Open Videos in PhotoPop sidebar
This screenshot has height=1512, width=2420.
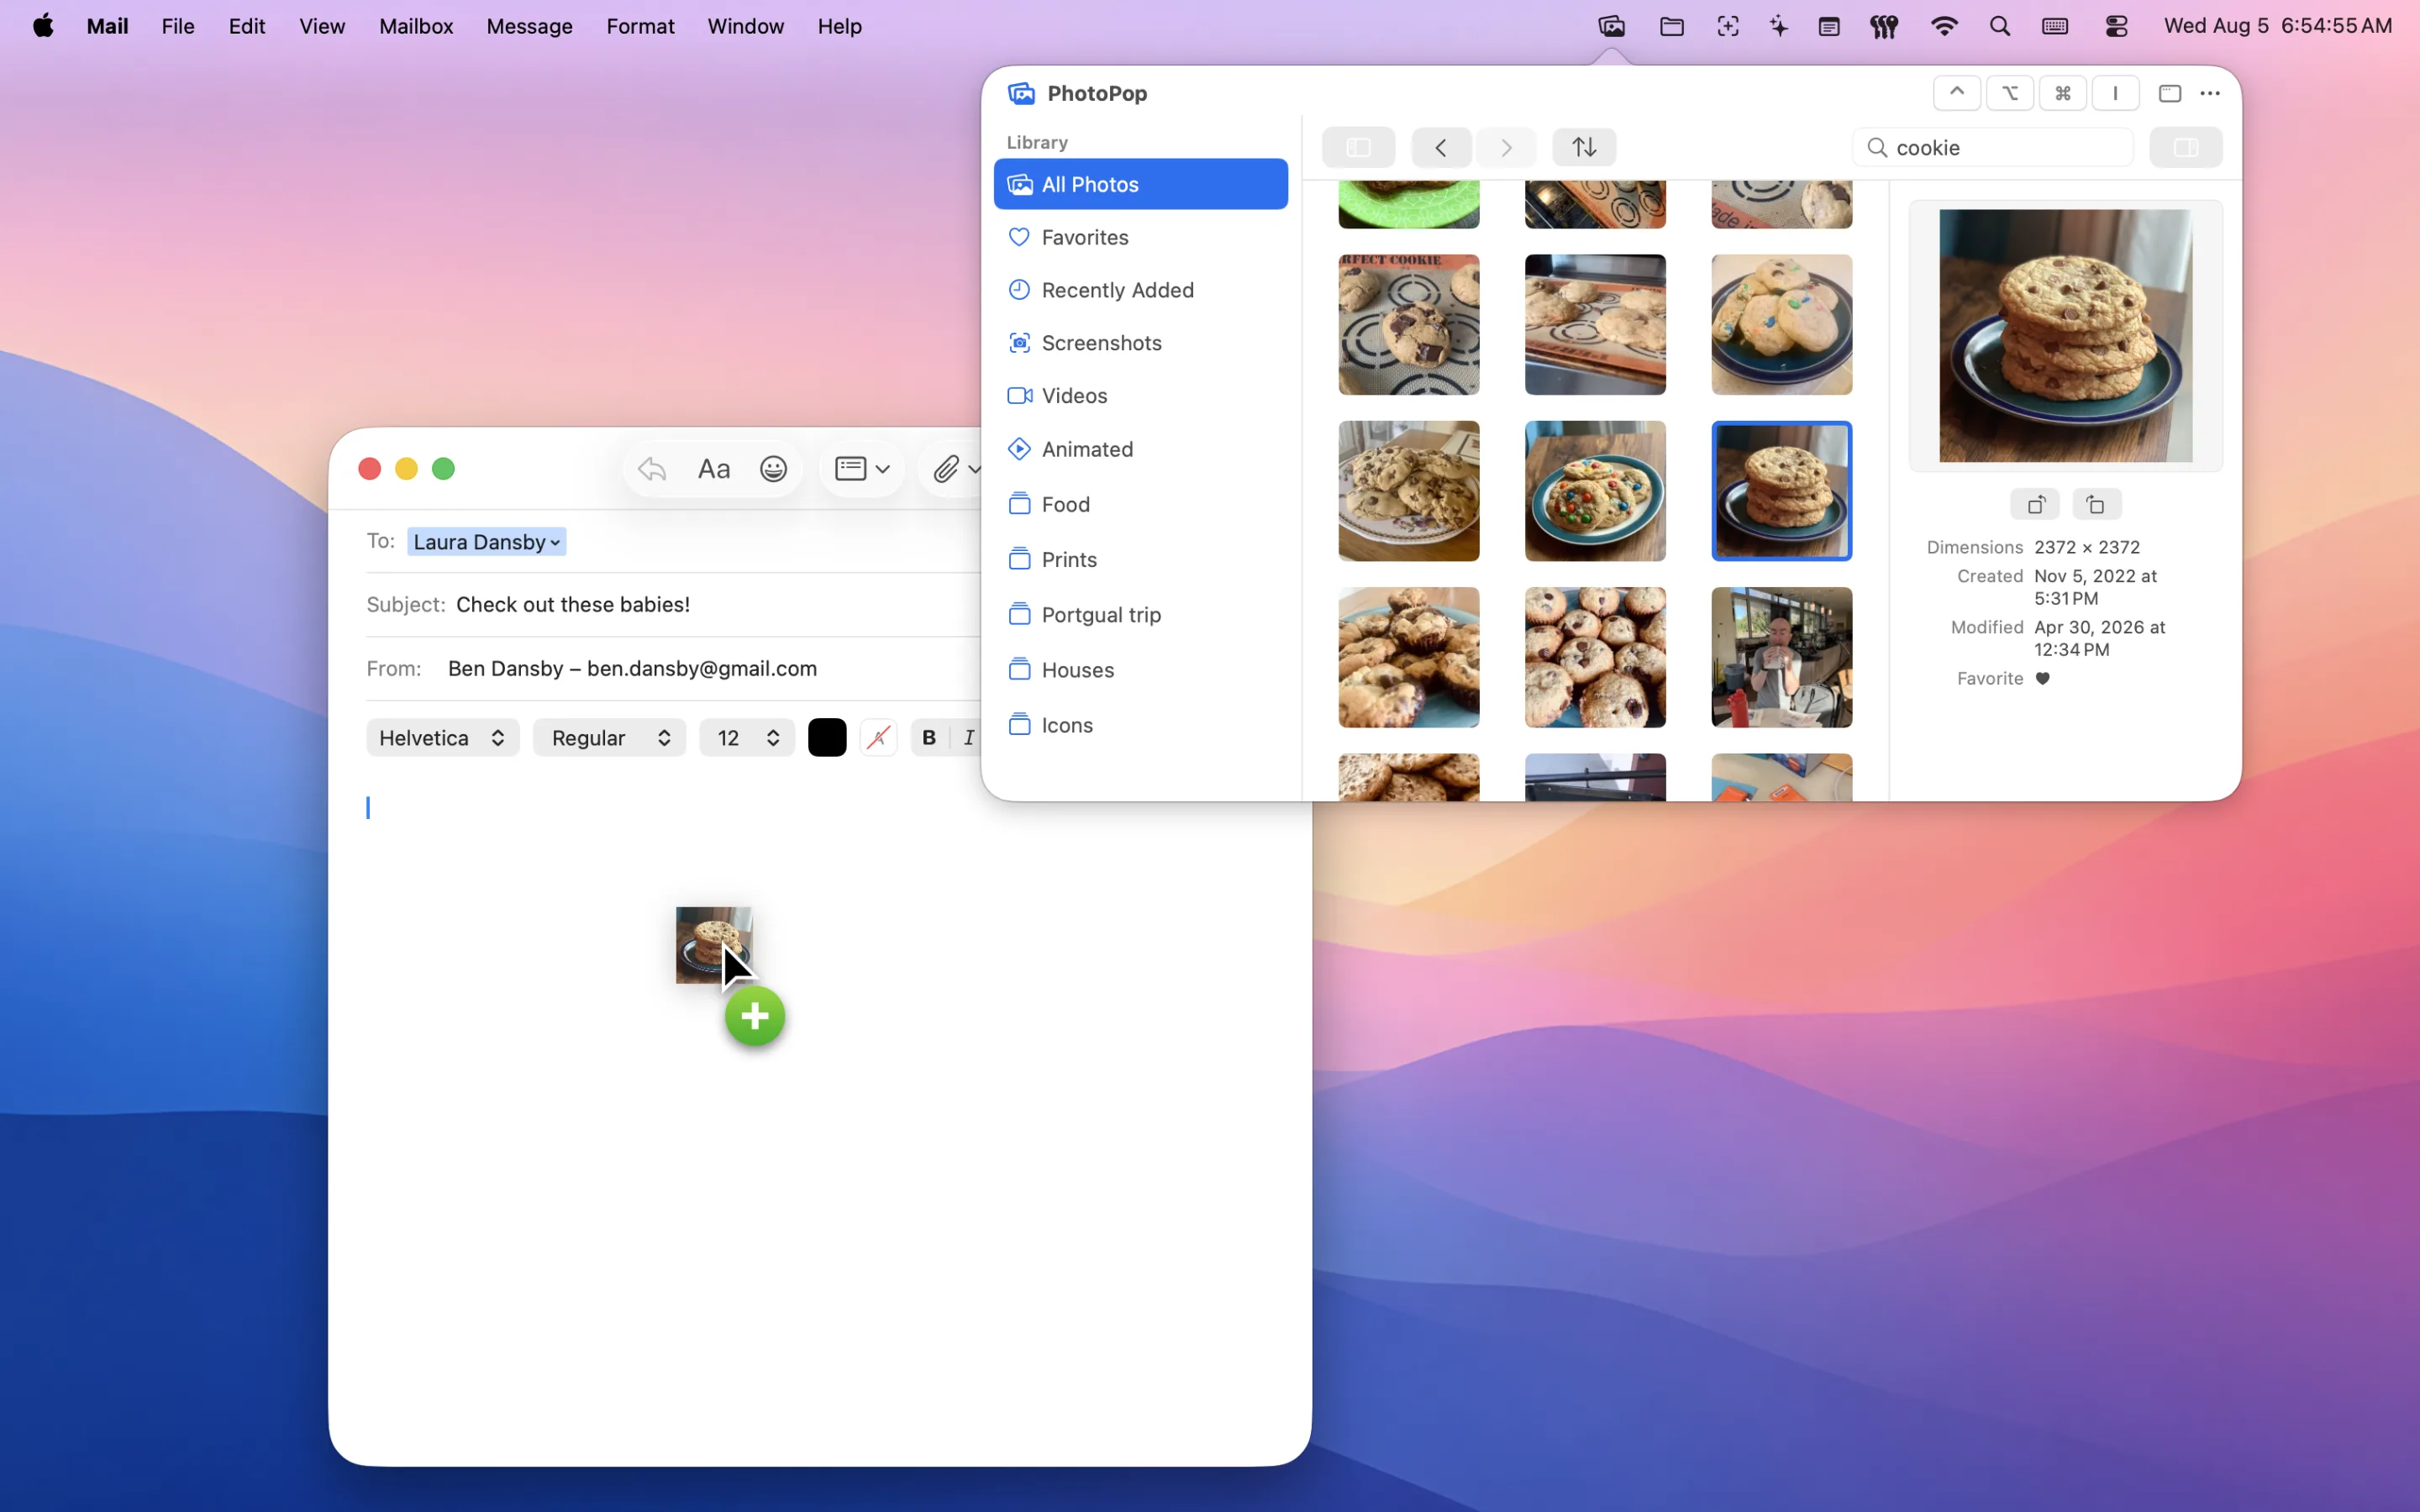pos(1140,396)
